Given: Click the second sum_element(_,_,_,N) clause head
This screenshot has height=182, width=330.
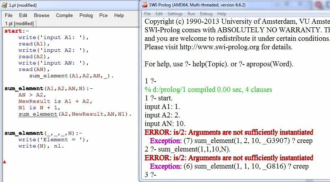Looking at the screenshot, I should (43, 133).
